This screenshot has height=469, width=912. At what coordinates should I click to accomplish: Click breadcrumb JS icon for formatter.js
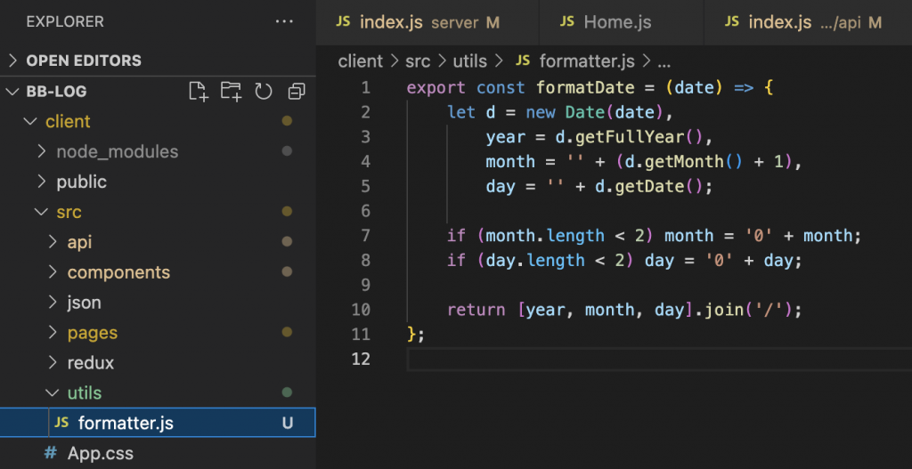pyautogui.click(x=523, y=61)
